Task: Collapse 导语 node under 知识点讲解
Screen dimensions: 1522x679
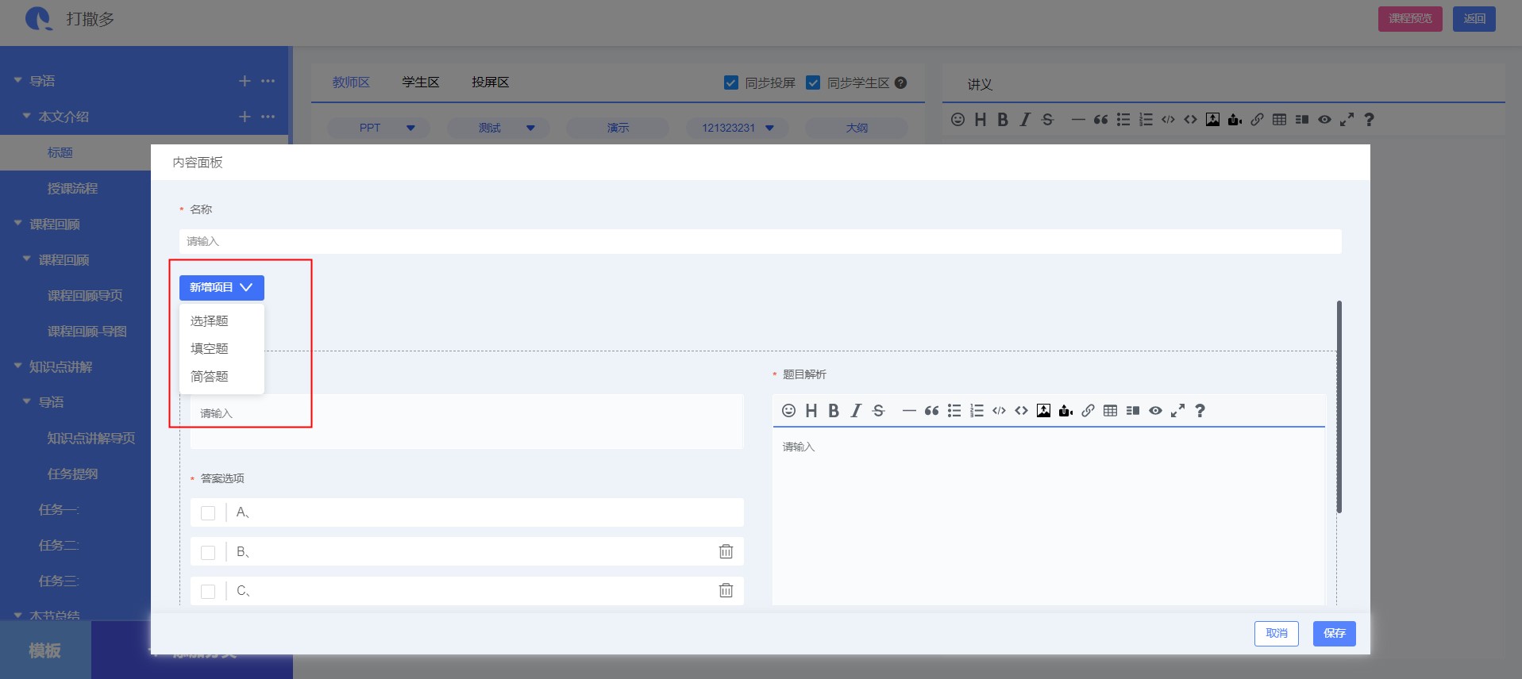Action: [26, 401]
